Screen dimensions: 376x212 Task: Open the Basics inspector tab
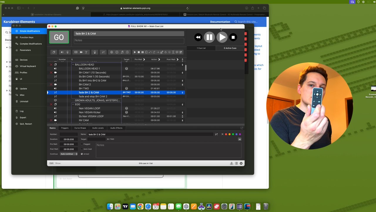pyautogui.click(x=53, y=128)
